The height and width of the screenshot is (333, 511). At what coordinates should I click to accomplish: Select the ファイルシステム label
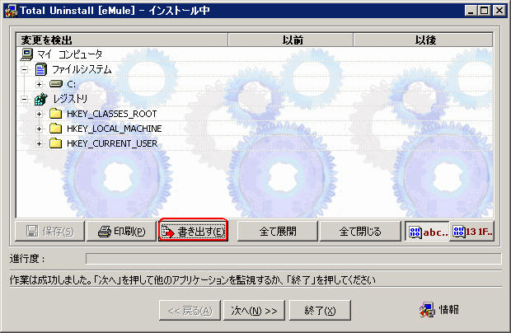pos(82,69)
